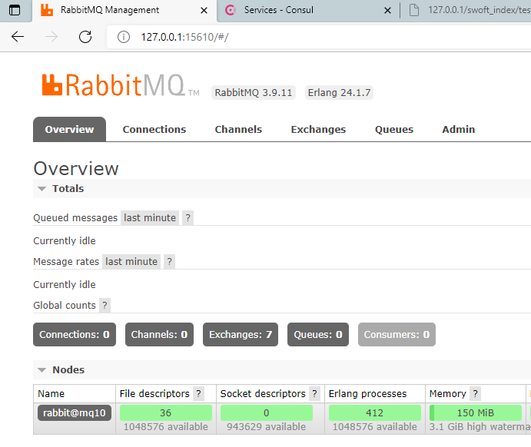531x447 pixels.
Task: Close the RabbitMQ Management tab
Action: [204, 11]
